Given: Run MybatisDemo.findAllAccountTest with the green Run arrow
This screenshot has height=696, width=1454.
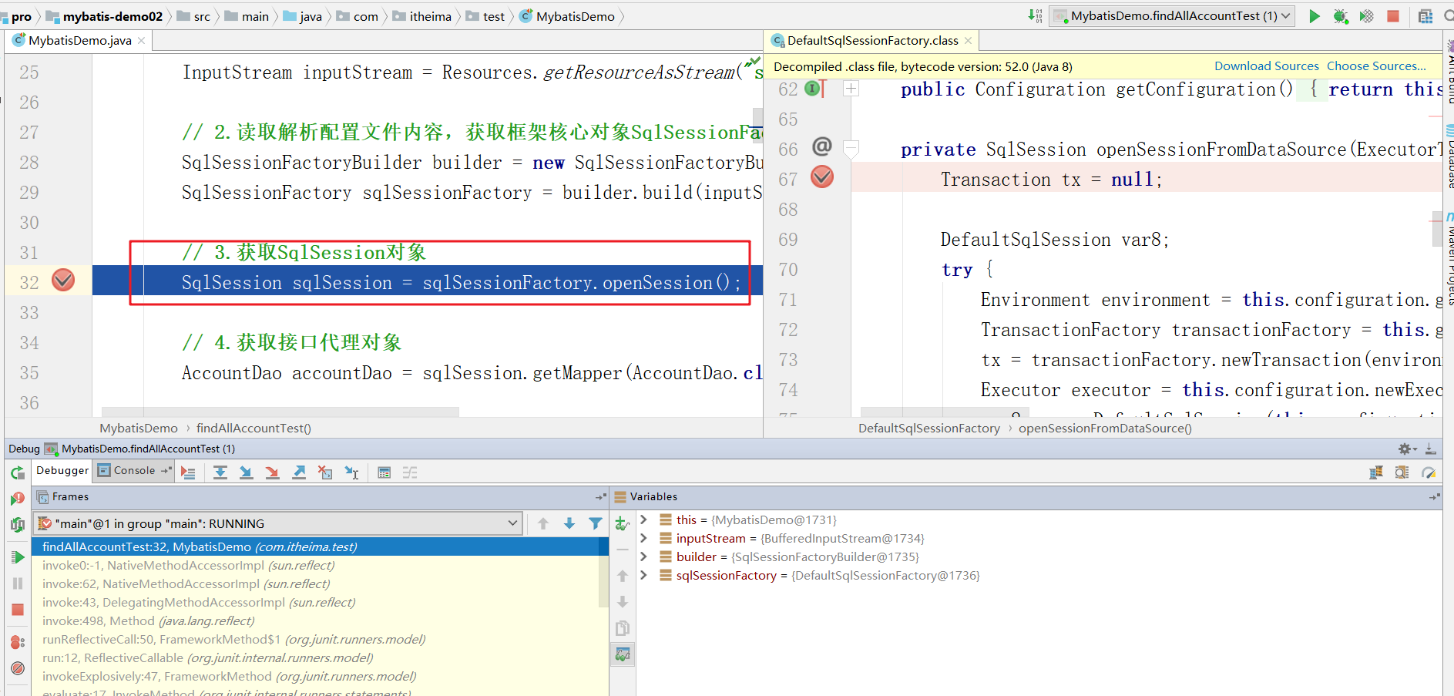Looking at the screenshot, I should [x=1315, y=16].
